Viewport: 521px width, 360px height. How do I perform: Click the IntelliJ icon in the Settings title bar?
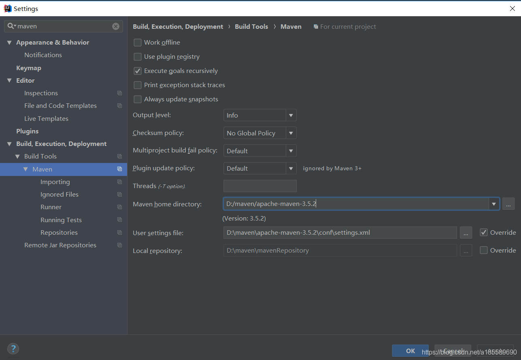point(8,8)
